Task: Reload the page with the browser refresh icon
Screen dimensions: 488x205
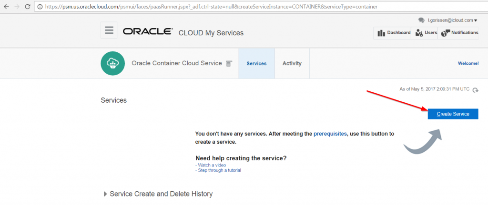Action: (x=28, y=7)
